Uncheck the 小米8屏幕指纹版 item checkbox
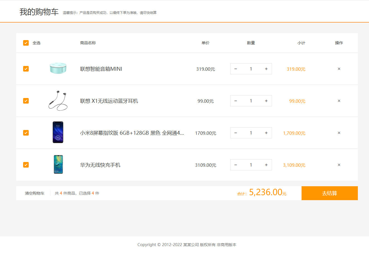Image resolution: width=369 pixels, height=255 pixels. point(26,133)
